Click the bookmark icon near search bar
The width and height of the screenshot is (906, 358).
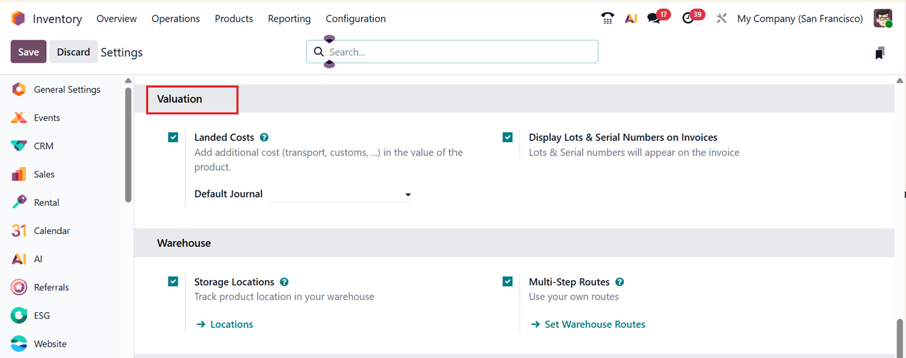(879, 53)
